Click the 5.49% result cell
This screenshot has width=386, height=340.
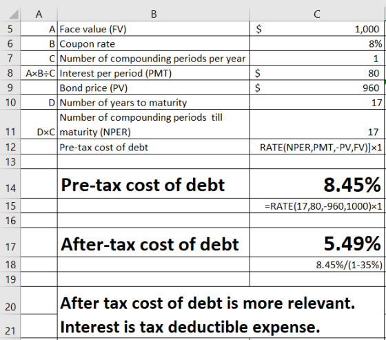coord(317,243)
